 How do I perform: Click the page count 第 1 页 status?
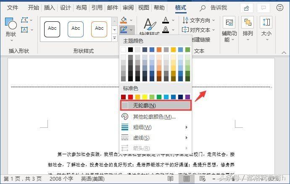[23, 179]
